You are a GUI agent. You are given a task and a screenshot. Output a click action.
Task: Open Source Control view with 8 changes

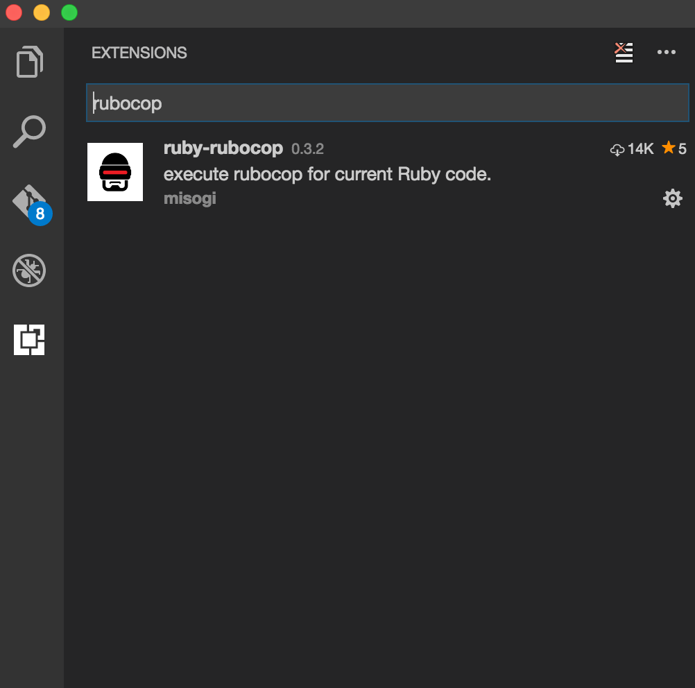coord(32,205)
